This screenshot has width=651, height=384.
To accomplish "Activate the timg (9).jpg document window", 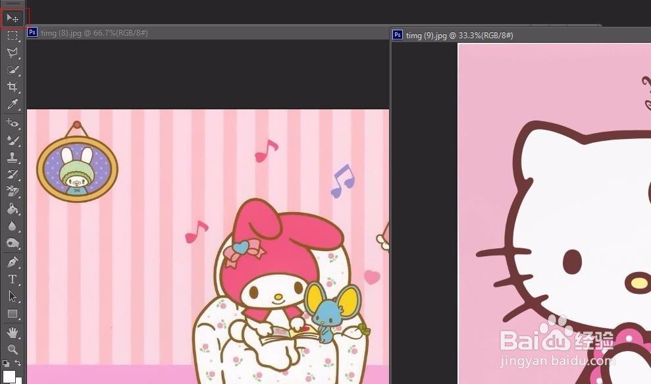I will tap(459, 36).
